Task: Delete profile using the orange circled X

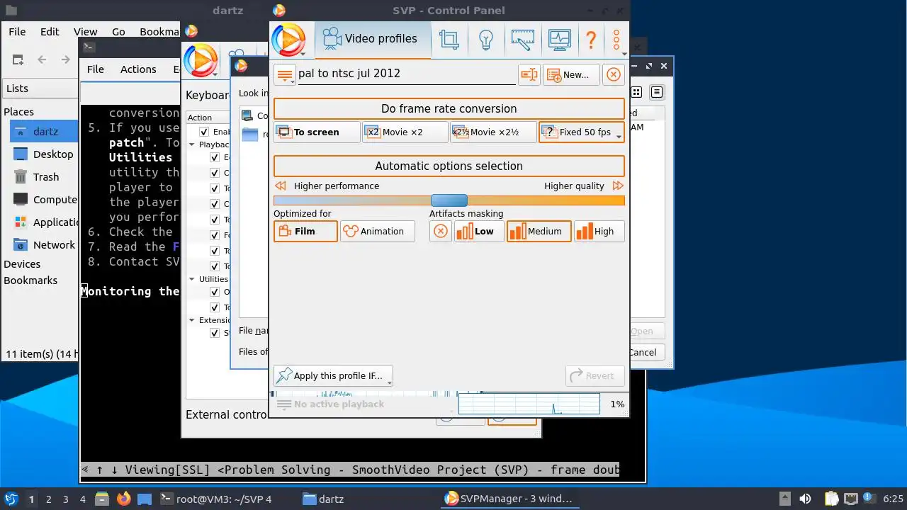Action: tap(614, 74)
